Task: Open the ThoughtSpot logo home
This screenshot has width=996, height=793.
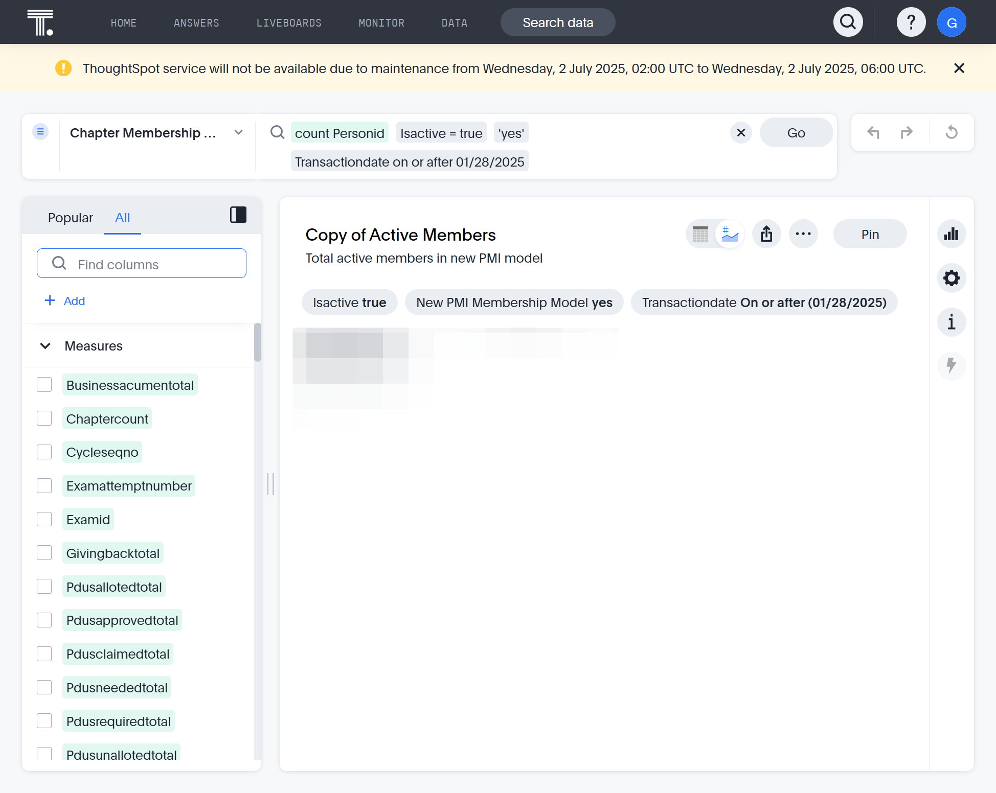Action: click(40, 22)
